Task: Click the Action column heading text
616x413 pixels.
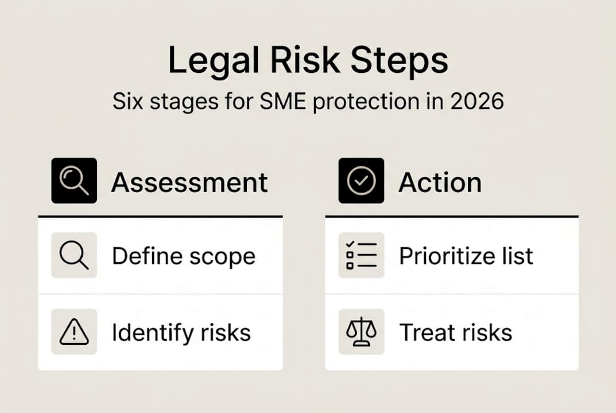Action: pos(440,182)
